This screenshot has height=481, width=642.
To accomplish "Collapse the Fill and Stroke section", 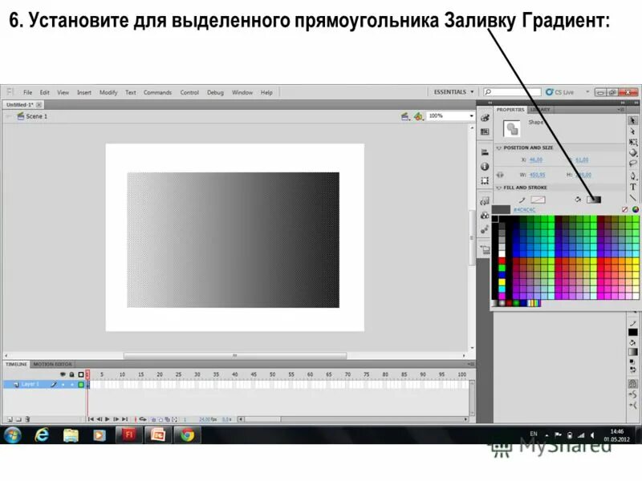I will 498,188.
